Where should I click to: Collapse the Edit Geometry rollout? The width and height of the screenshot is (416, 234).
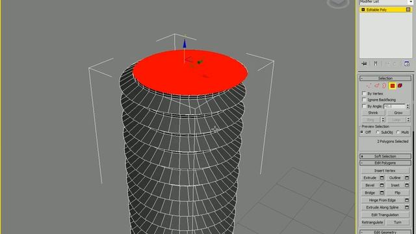[x=385, y=232]
